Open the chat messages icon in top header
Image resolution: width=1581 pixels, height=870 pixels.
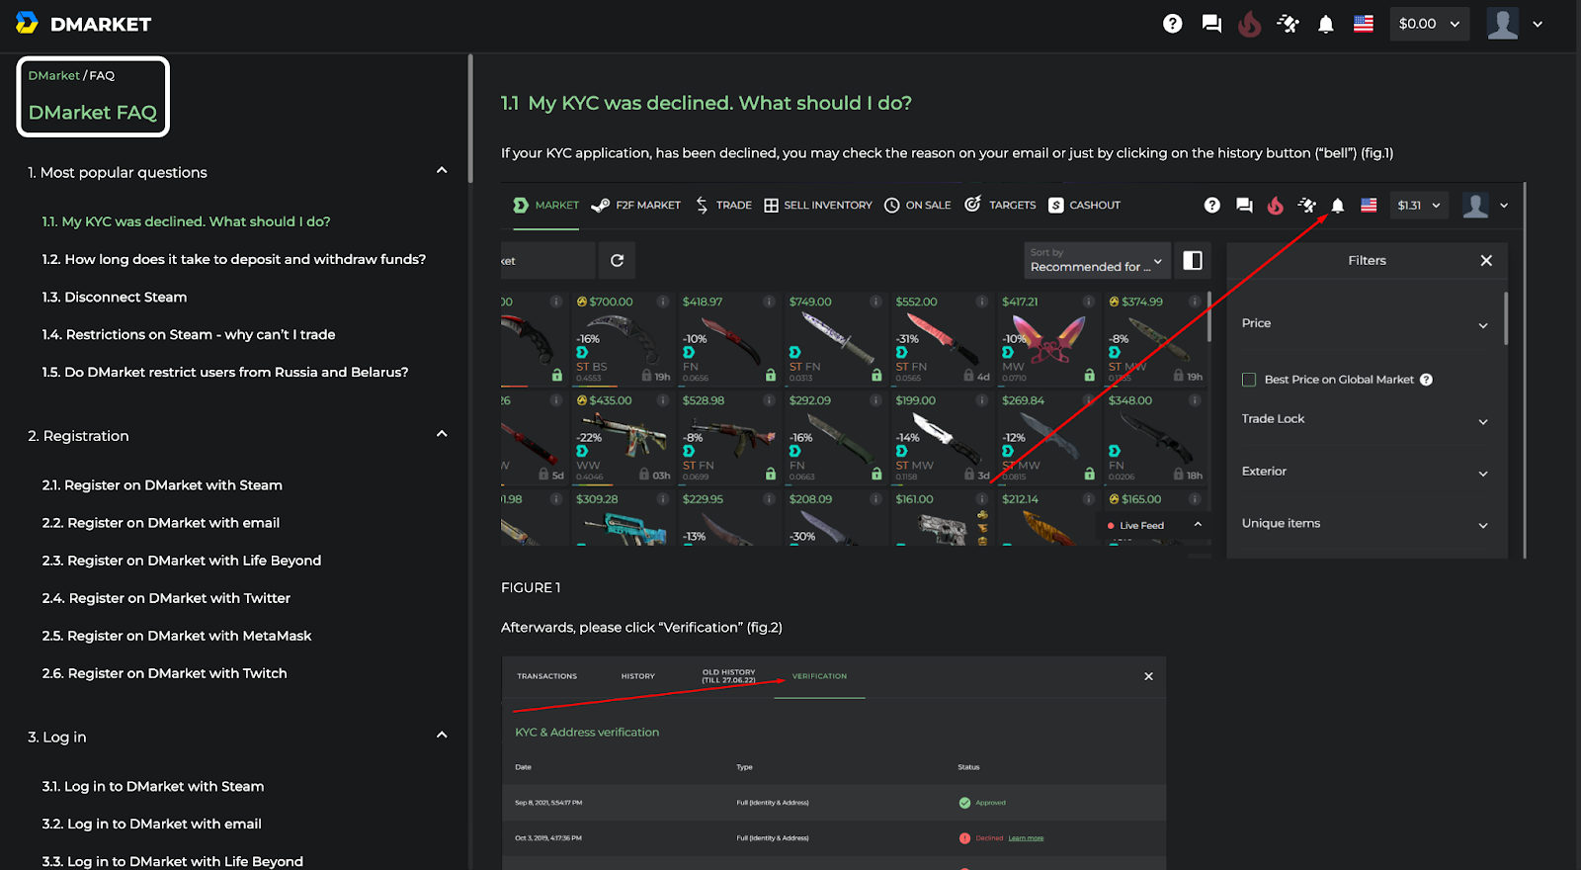tap(1211, 24)
